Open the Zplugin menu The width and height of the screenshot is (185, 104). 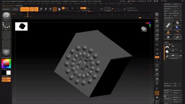[119, 3]
